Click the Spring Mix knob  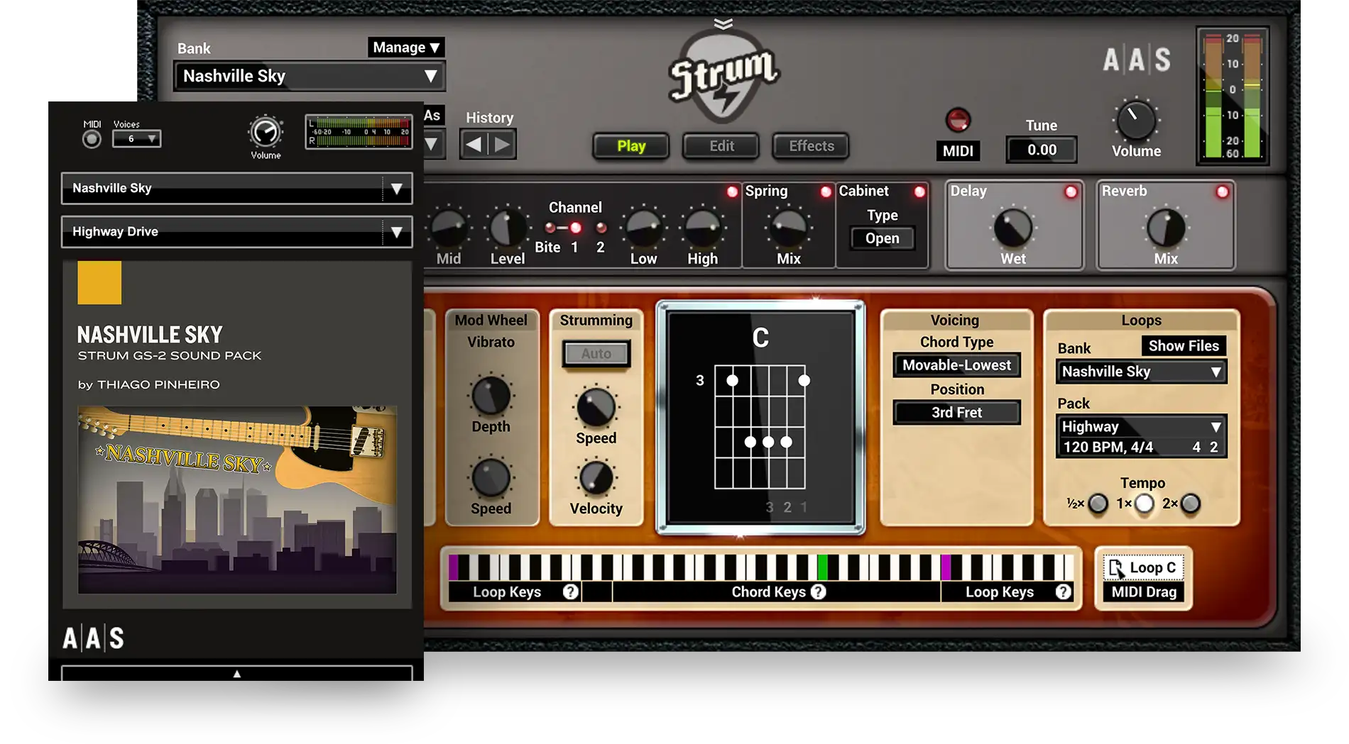tap(788, 228)
